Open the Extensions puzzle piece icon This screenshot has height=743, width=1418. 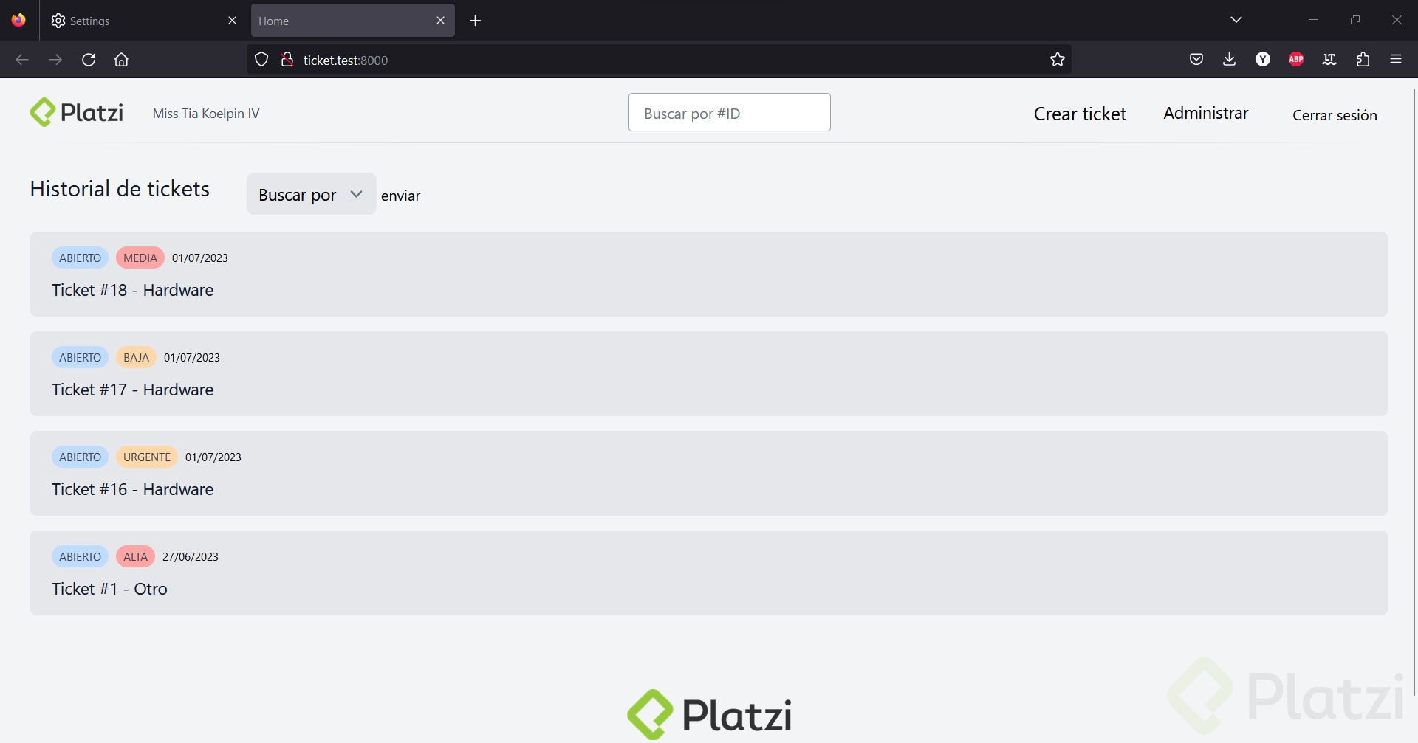[x=1363, y=59]
